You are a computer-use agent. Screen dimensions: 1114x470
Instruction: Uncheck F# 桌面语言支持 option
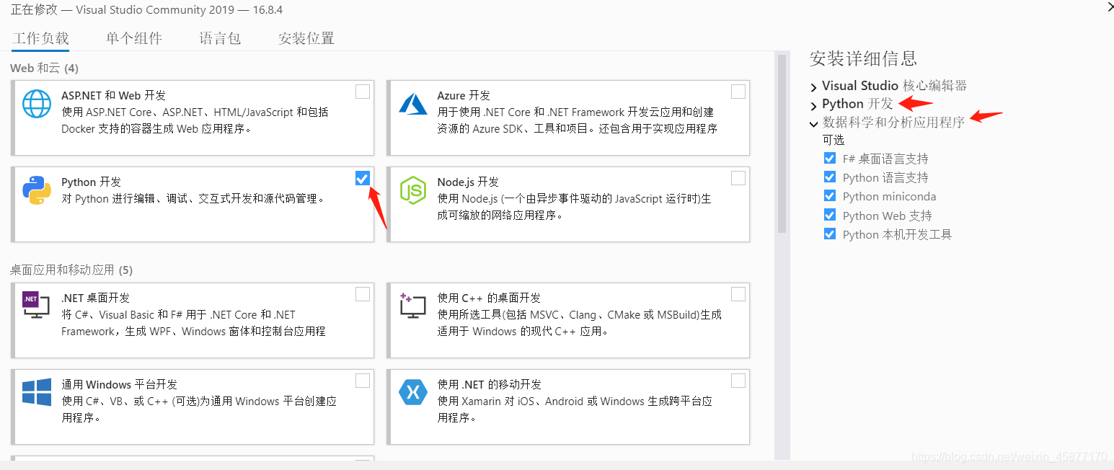(x=830, y=159)
